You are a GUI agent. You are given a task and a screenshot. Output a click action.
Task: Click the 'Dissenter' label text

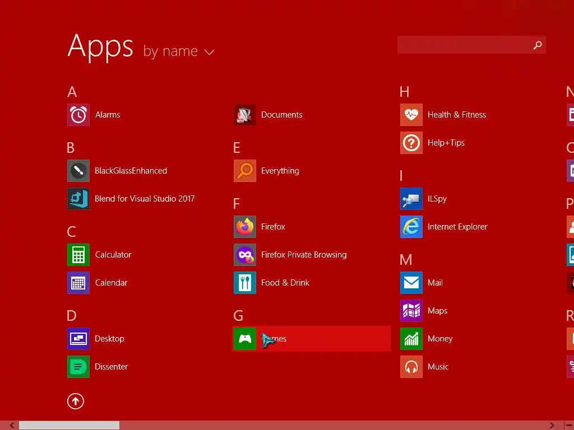point(112,367)
